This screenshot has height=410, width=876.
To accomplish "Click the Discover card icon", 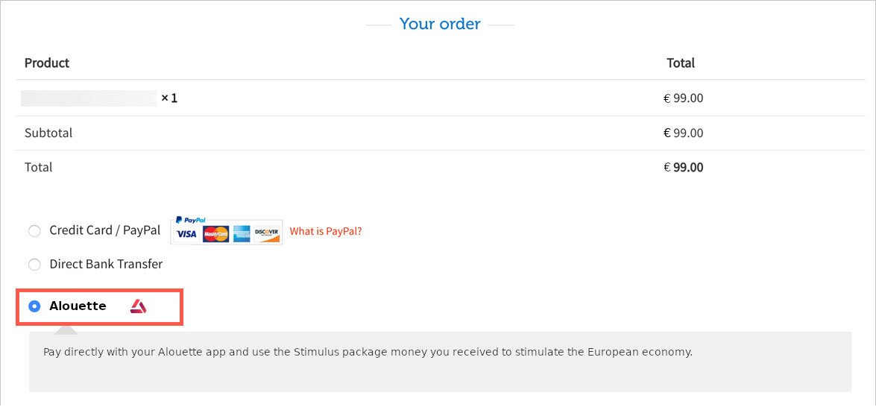I will click(x=266, y=234).
